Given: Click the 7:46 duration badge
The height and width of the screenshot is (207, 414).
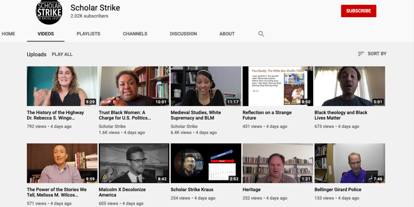Looking at the screenshot, I should click(x=378, y=179).
